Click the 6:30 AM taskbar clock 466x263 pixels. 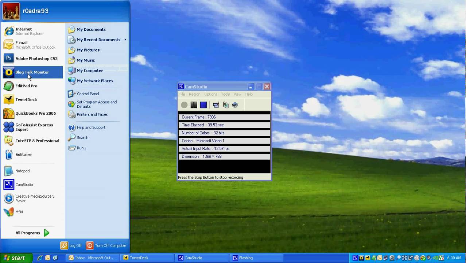[x=454, y=258]
